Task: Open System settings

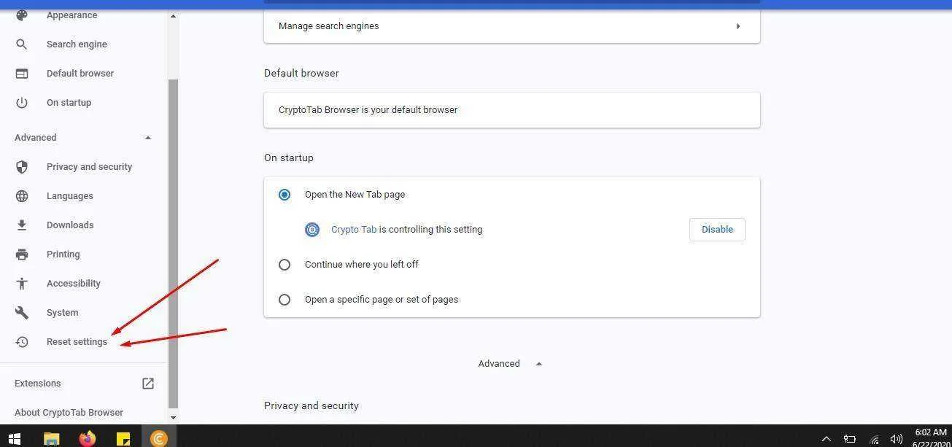Action: [62, 313]
